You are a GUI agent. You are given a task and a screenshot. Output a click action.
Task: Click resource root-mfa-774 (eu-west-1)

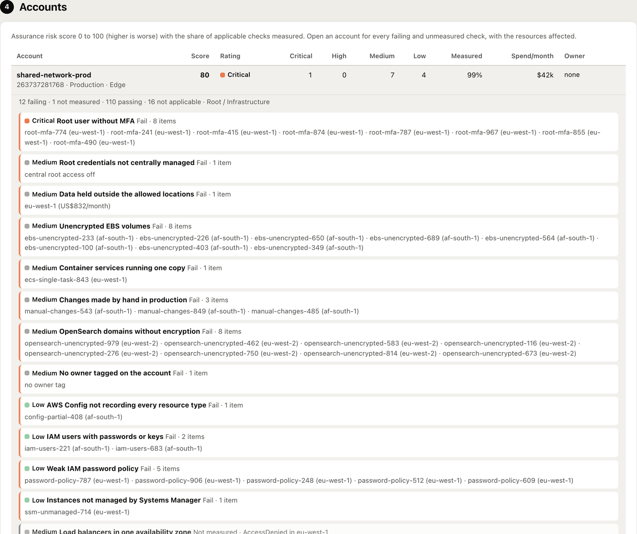[65, 132]
